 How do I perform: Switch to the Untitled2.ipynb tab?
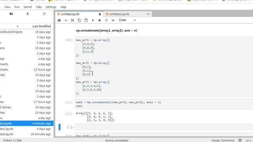pyautogui.click(x=127, y=14)
